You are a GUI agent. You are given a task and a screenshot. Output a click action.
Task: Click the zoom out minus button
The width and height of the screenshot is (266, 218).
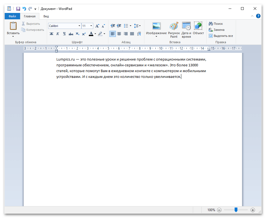pos(219,210)
